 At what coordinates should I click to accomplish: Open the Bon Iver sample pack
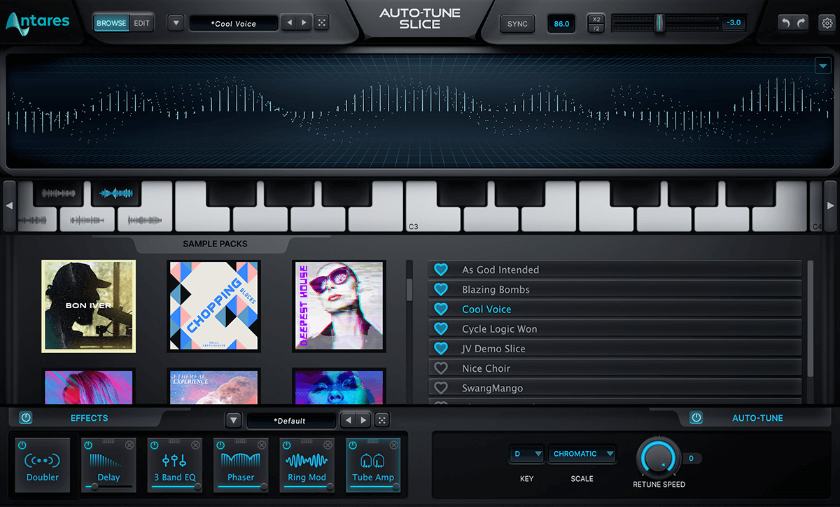(89, 305)
